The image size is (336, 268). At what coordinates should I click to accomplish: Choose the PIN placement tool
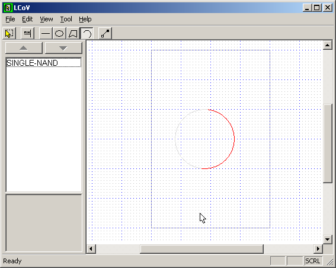click(x=27, y=33)
